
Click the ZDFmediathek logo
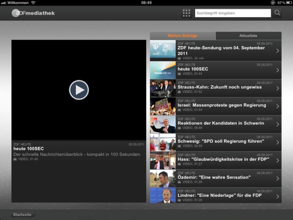(33, 13)
